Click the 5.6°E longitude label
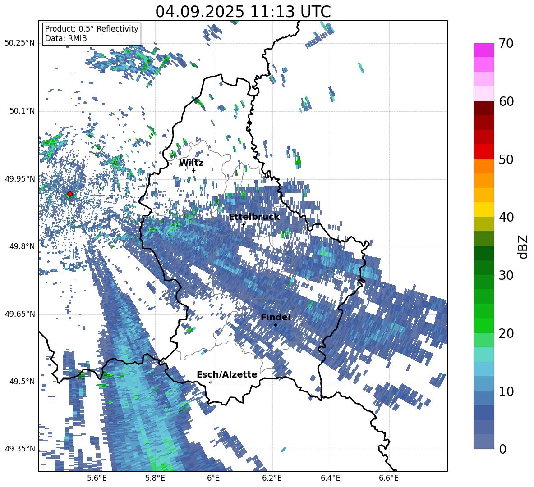 [97, 478]
